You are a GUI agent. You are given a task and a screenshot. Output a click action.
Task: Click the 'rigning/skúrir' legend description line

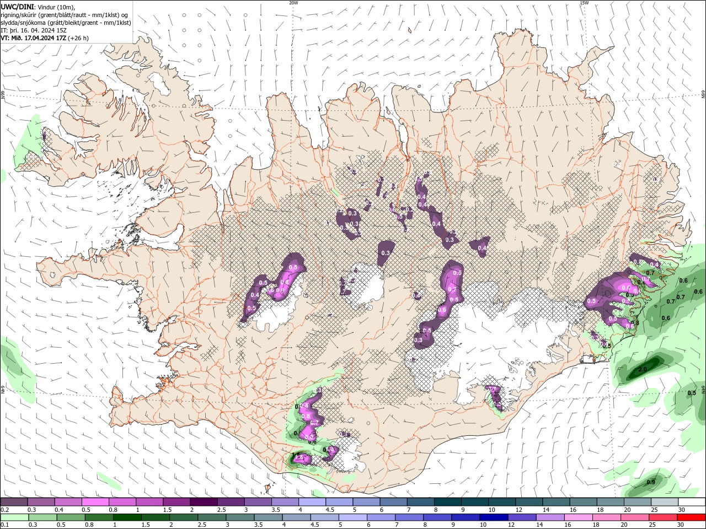click(65, 15)
